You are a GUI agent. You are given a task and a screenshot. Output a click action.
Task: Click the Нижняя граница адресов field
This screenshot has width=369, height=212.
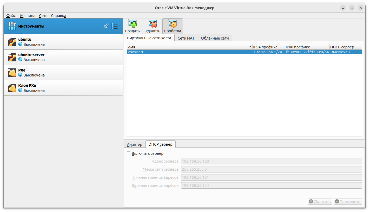click(271, 177)
